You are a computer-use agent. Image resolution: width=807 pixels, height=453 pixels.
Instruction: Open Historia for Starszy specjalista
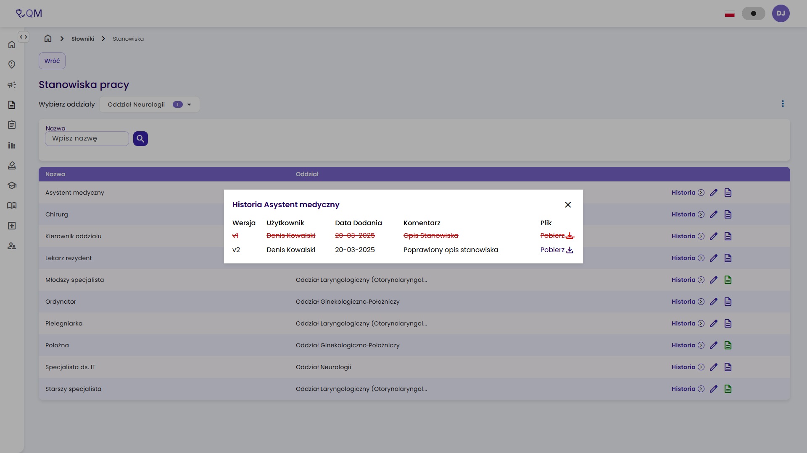pos(688,389)
